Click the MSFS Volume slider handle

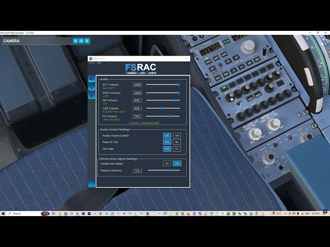coord(179,93)
